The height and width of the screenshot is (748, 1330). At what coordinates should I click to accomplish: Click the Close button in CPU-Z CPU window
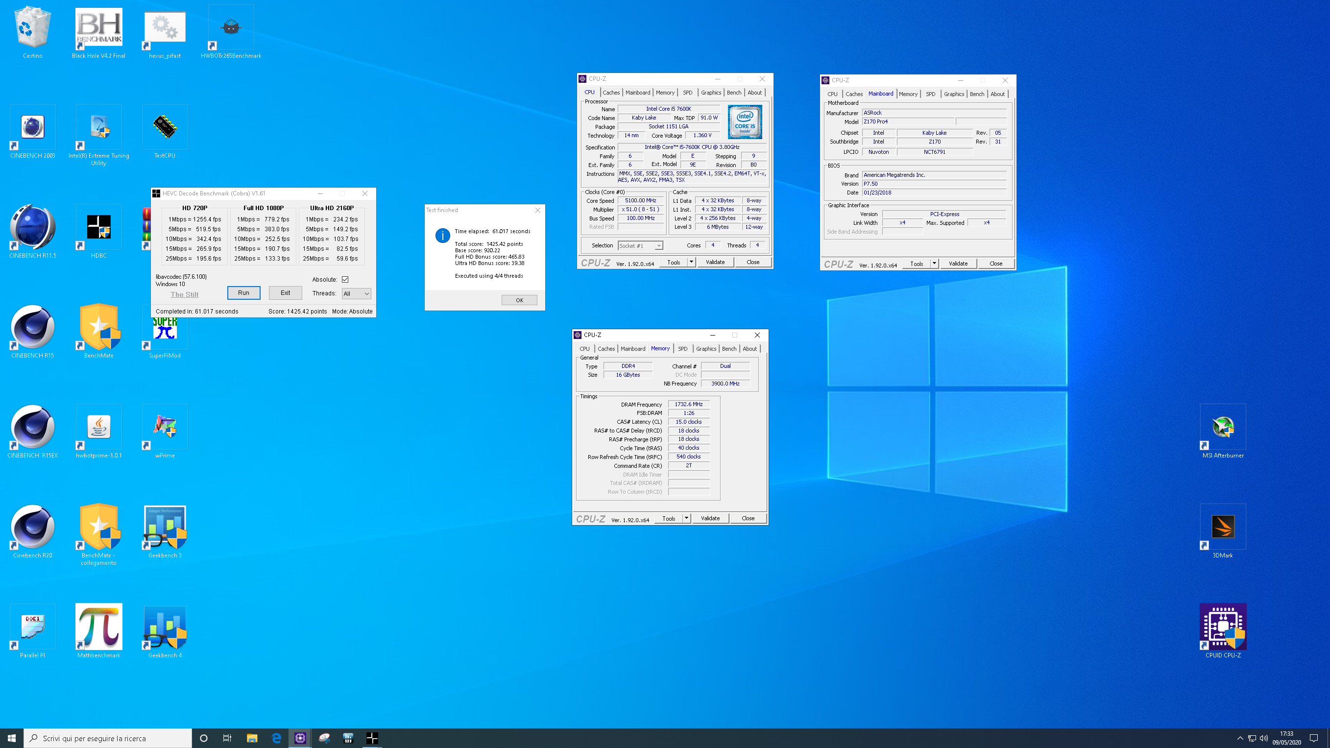point(753,262)
